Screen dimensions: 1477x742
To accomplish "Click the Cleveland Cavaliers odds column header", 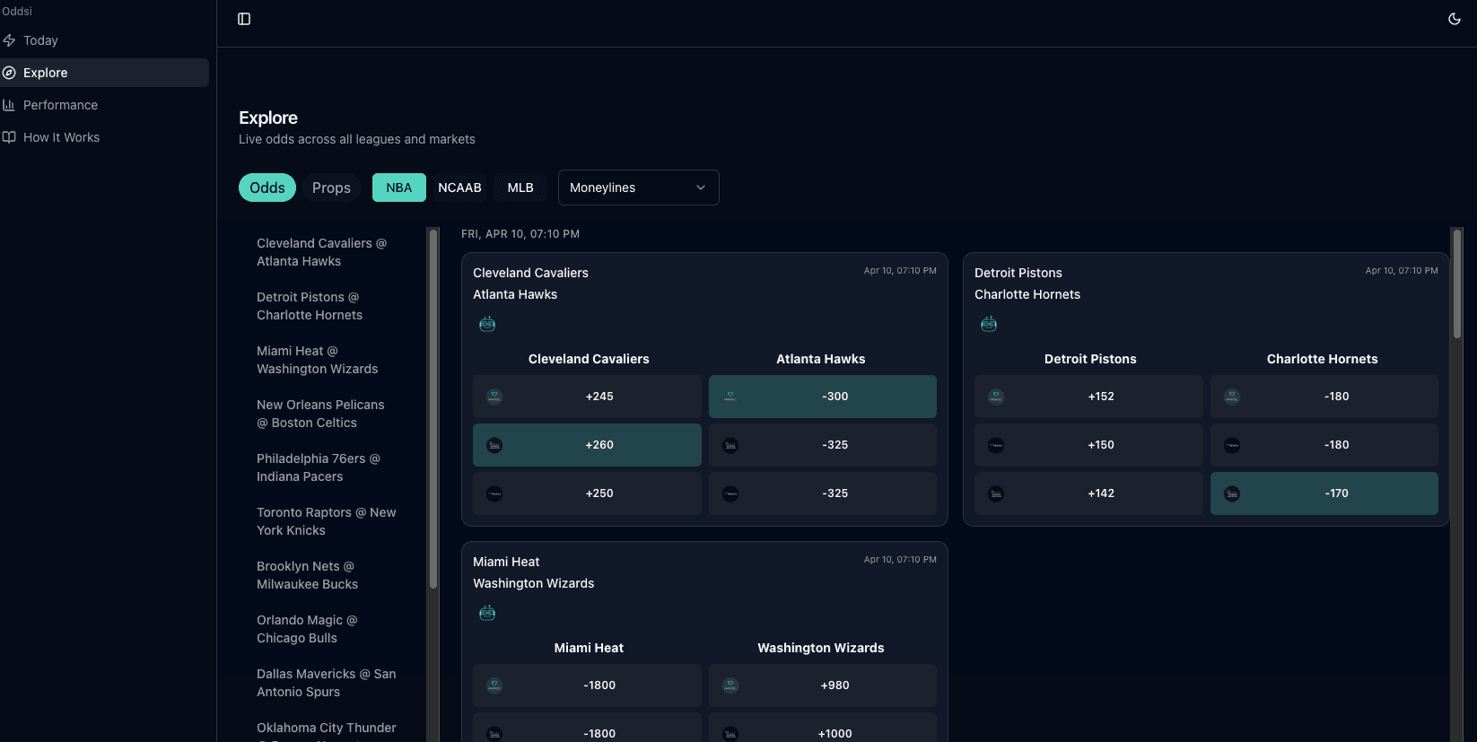I will pos(589,359).
